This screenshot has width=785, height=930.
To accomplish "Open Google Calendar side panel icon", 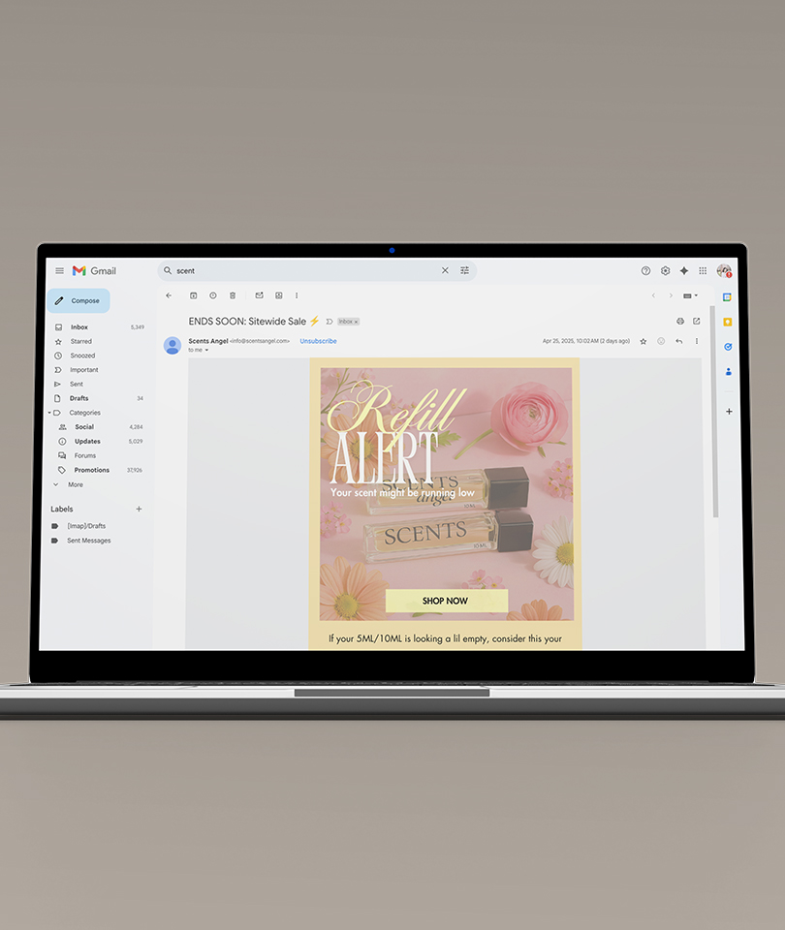I will click(x=728, y=297).
